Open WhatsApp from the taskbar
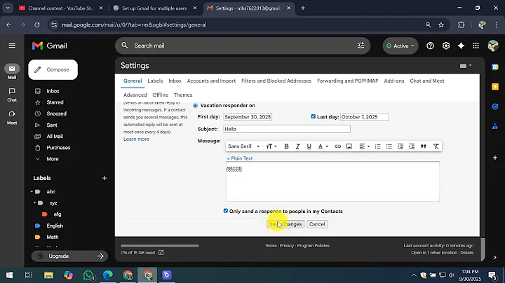 [88, 275]
